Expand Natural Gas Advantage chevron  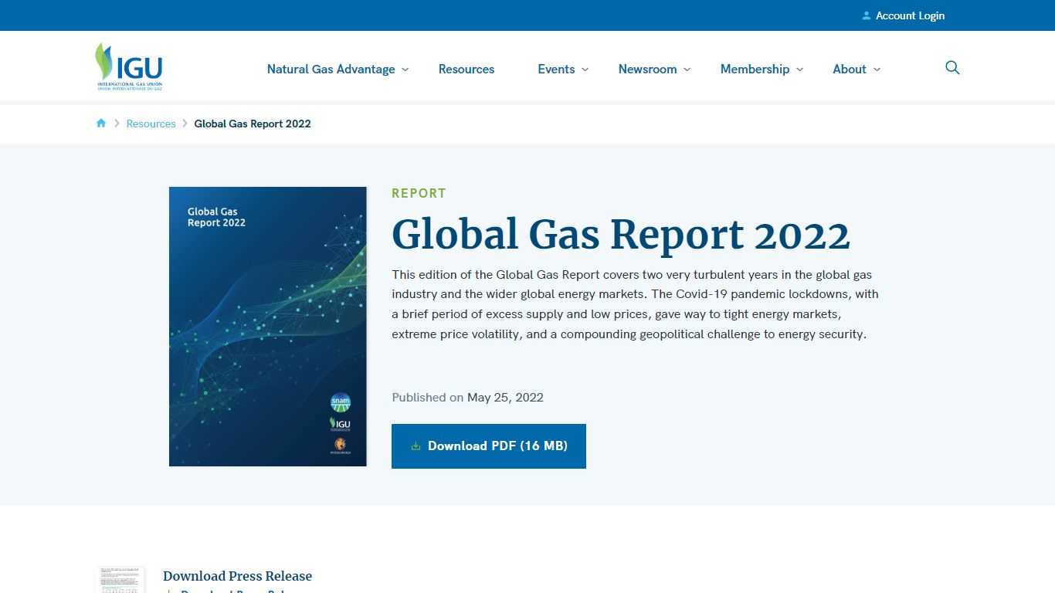(405, 69)
